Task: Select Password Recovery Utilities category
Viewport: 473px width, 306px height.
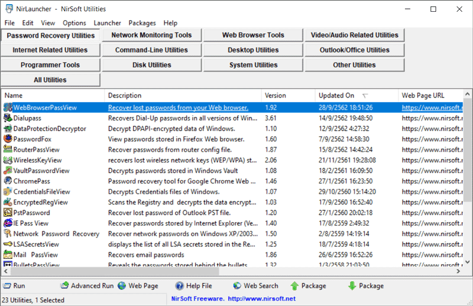Action: pyautogui.click(x=51, y=35)
